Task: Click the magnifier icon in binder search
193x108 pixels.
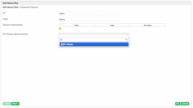Action: point(126,39)
